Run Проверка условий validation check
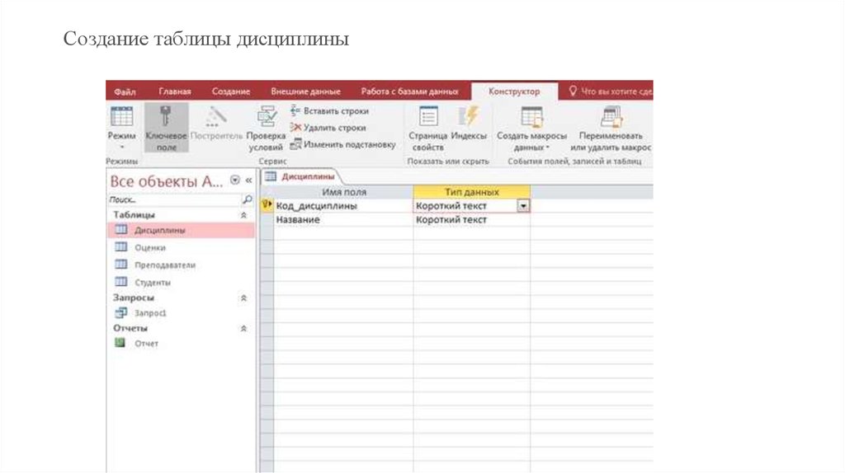The height and width of the screenshot is (473, 845). [267, 128]
